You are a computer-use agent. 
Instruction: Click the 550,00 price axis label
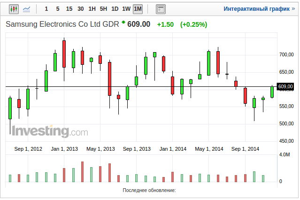[286, 107]
